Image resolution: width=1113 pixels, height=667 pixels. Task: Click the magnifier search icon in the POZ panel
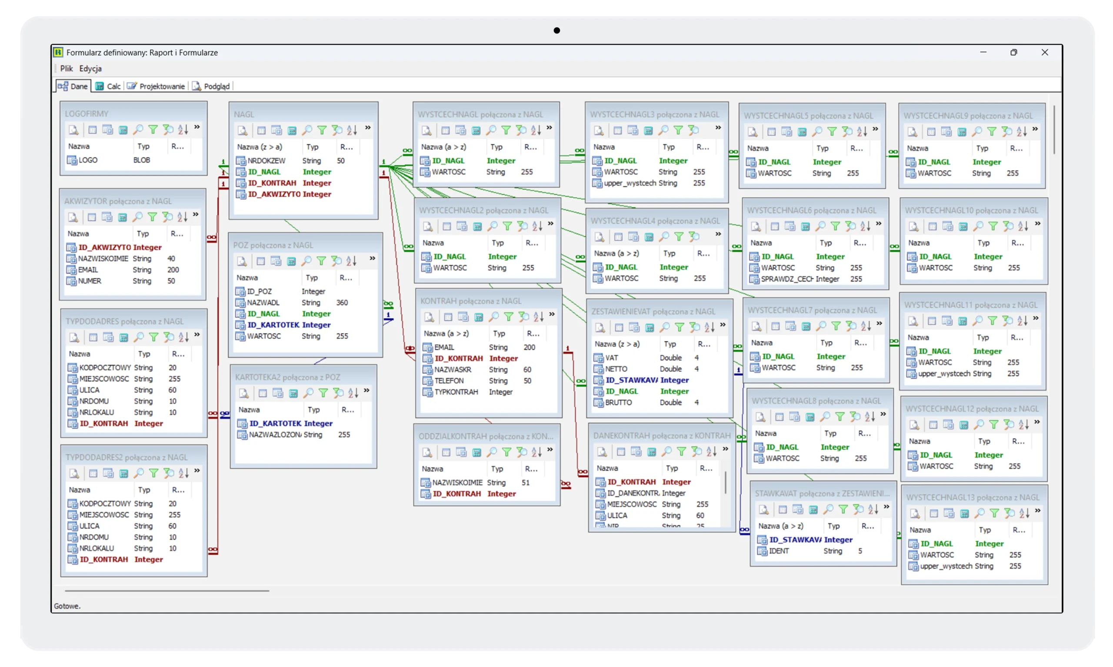(x=307, y=261)
